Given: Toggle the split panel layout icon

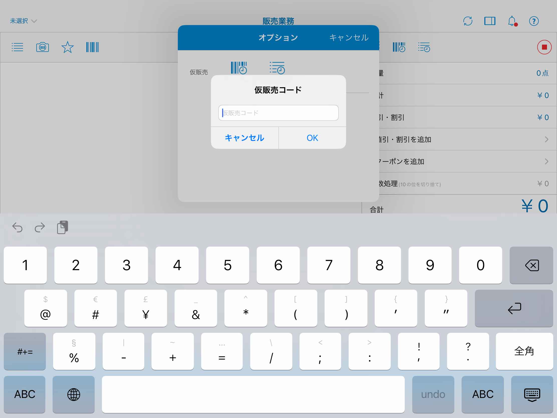Looking at the screenshot, I should 490,21.
